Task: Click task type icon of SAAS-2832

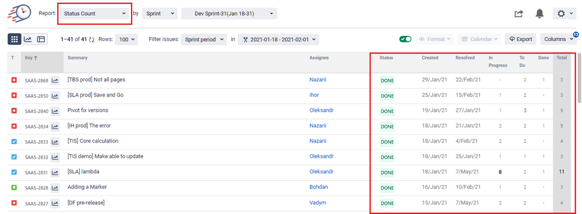Action: pyautogui.click(x=14, y=156)
